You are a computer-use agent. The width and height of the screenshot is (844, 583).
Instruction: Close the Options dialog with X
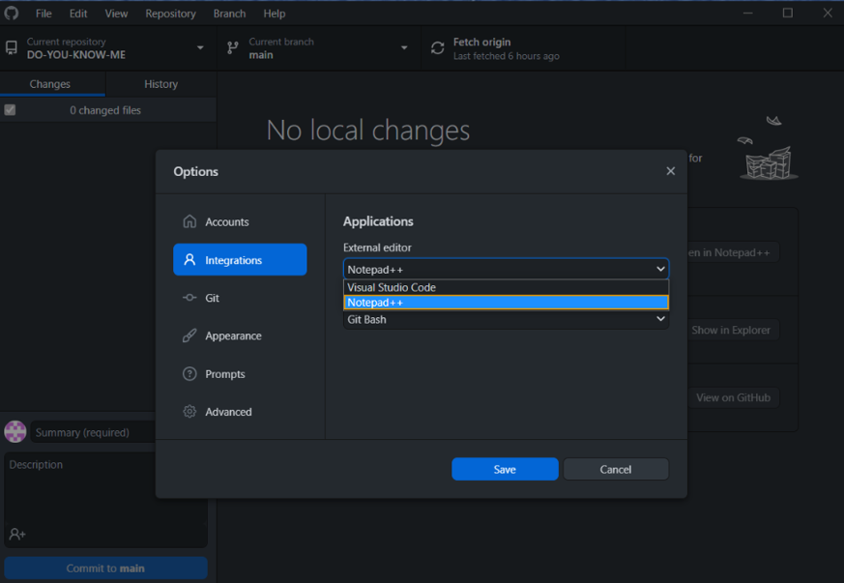pyautogui.click(x=670, y=171)
